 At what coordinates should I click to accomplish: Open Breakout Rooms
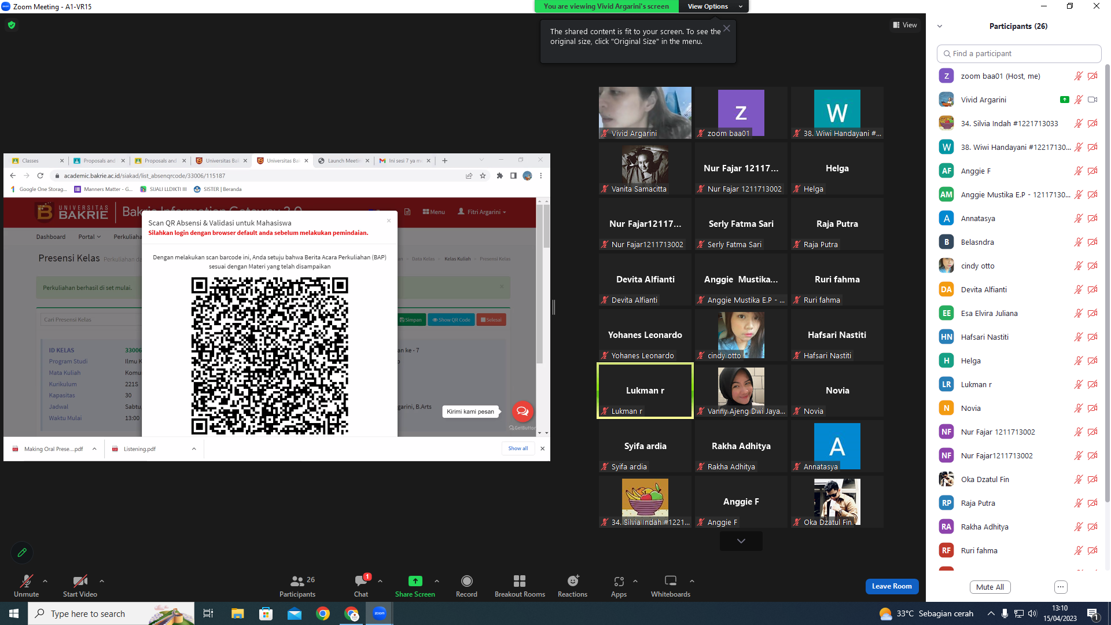click(x=520, y=586)
